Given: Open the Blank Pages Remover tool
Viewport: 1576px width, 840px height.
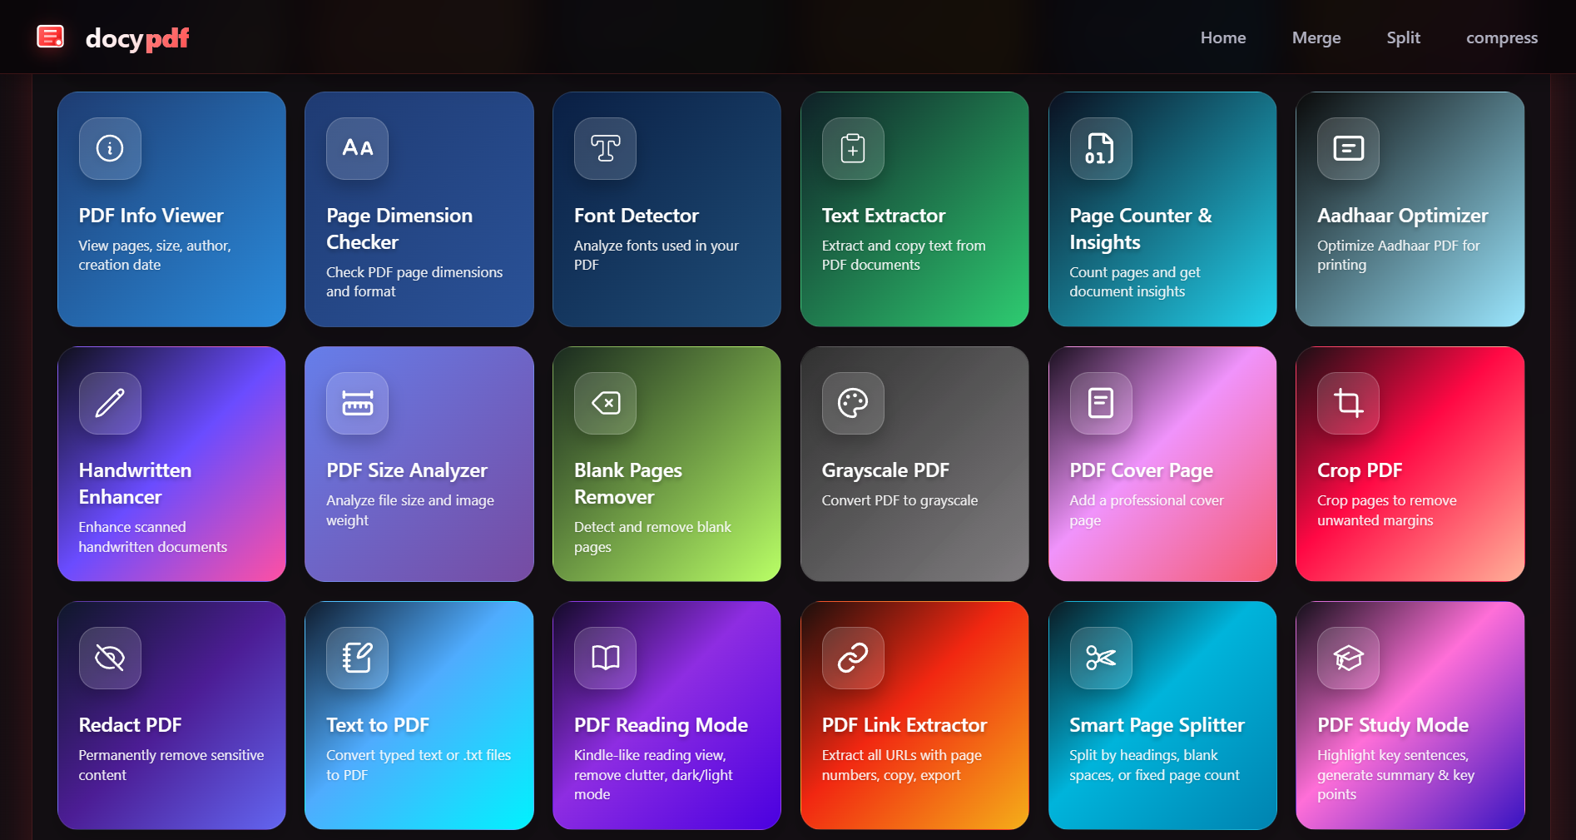Looking at the screenshot, I should (666, 464).
